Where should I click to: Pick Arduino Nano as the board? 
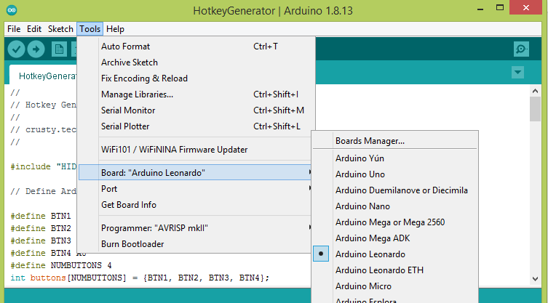362,206
